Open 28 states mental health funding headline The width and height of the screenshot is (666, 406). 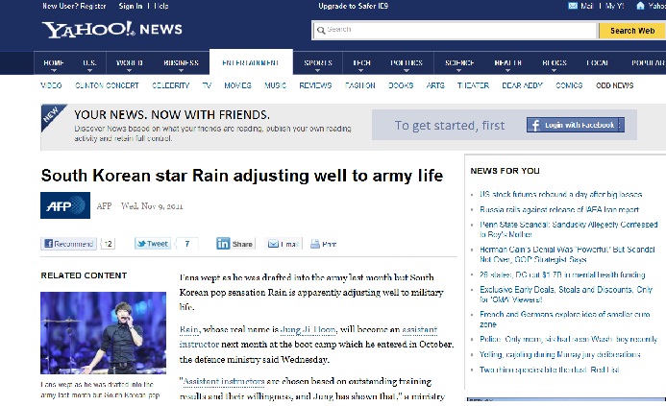click(x=562, y=275)
